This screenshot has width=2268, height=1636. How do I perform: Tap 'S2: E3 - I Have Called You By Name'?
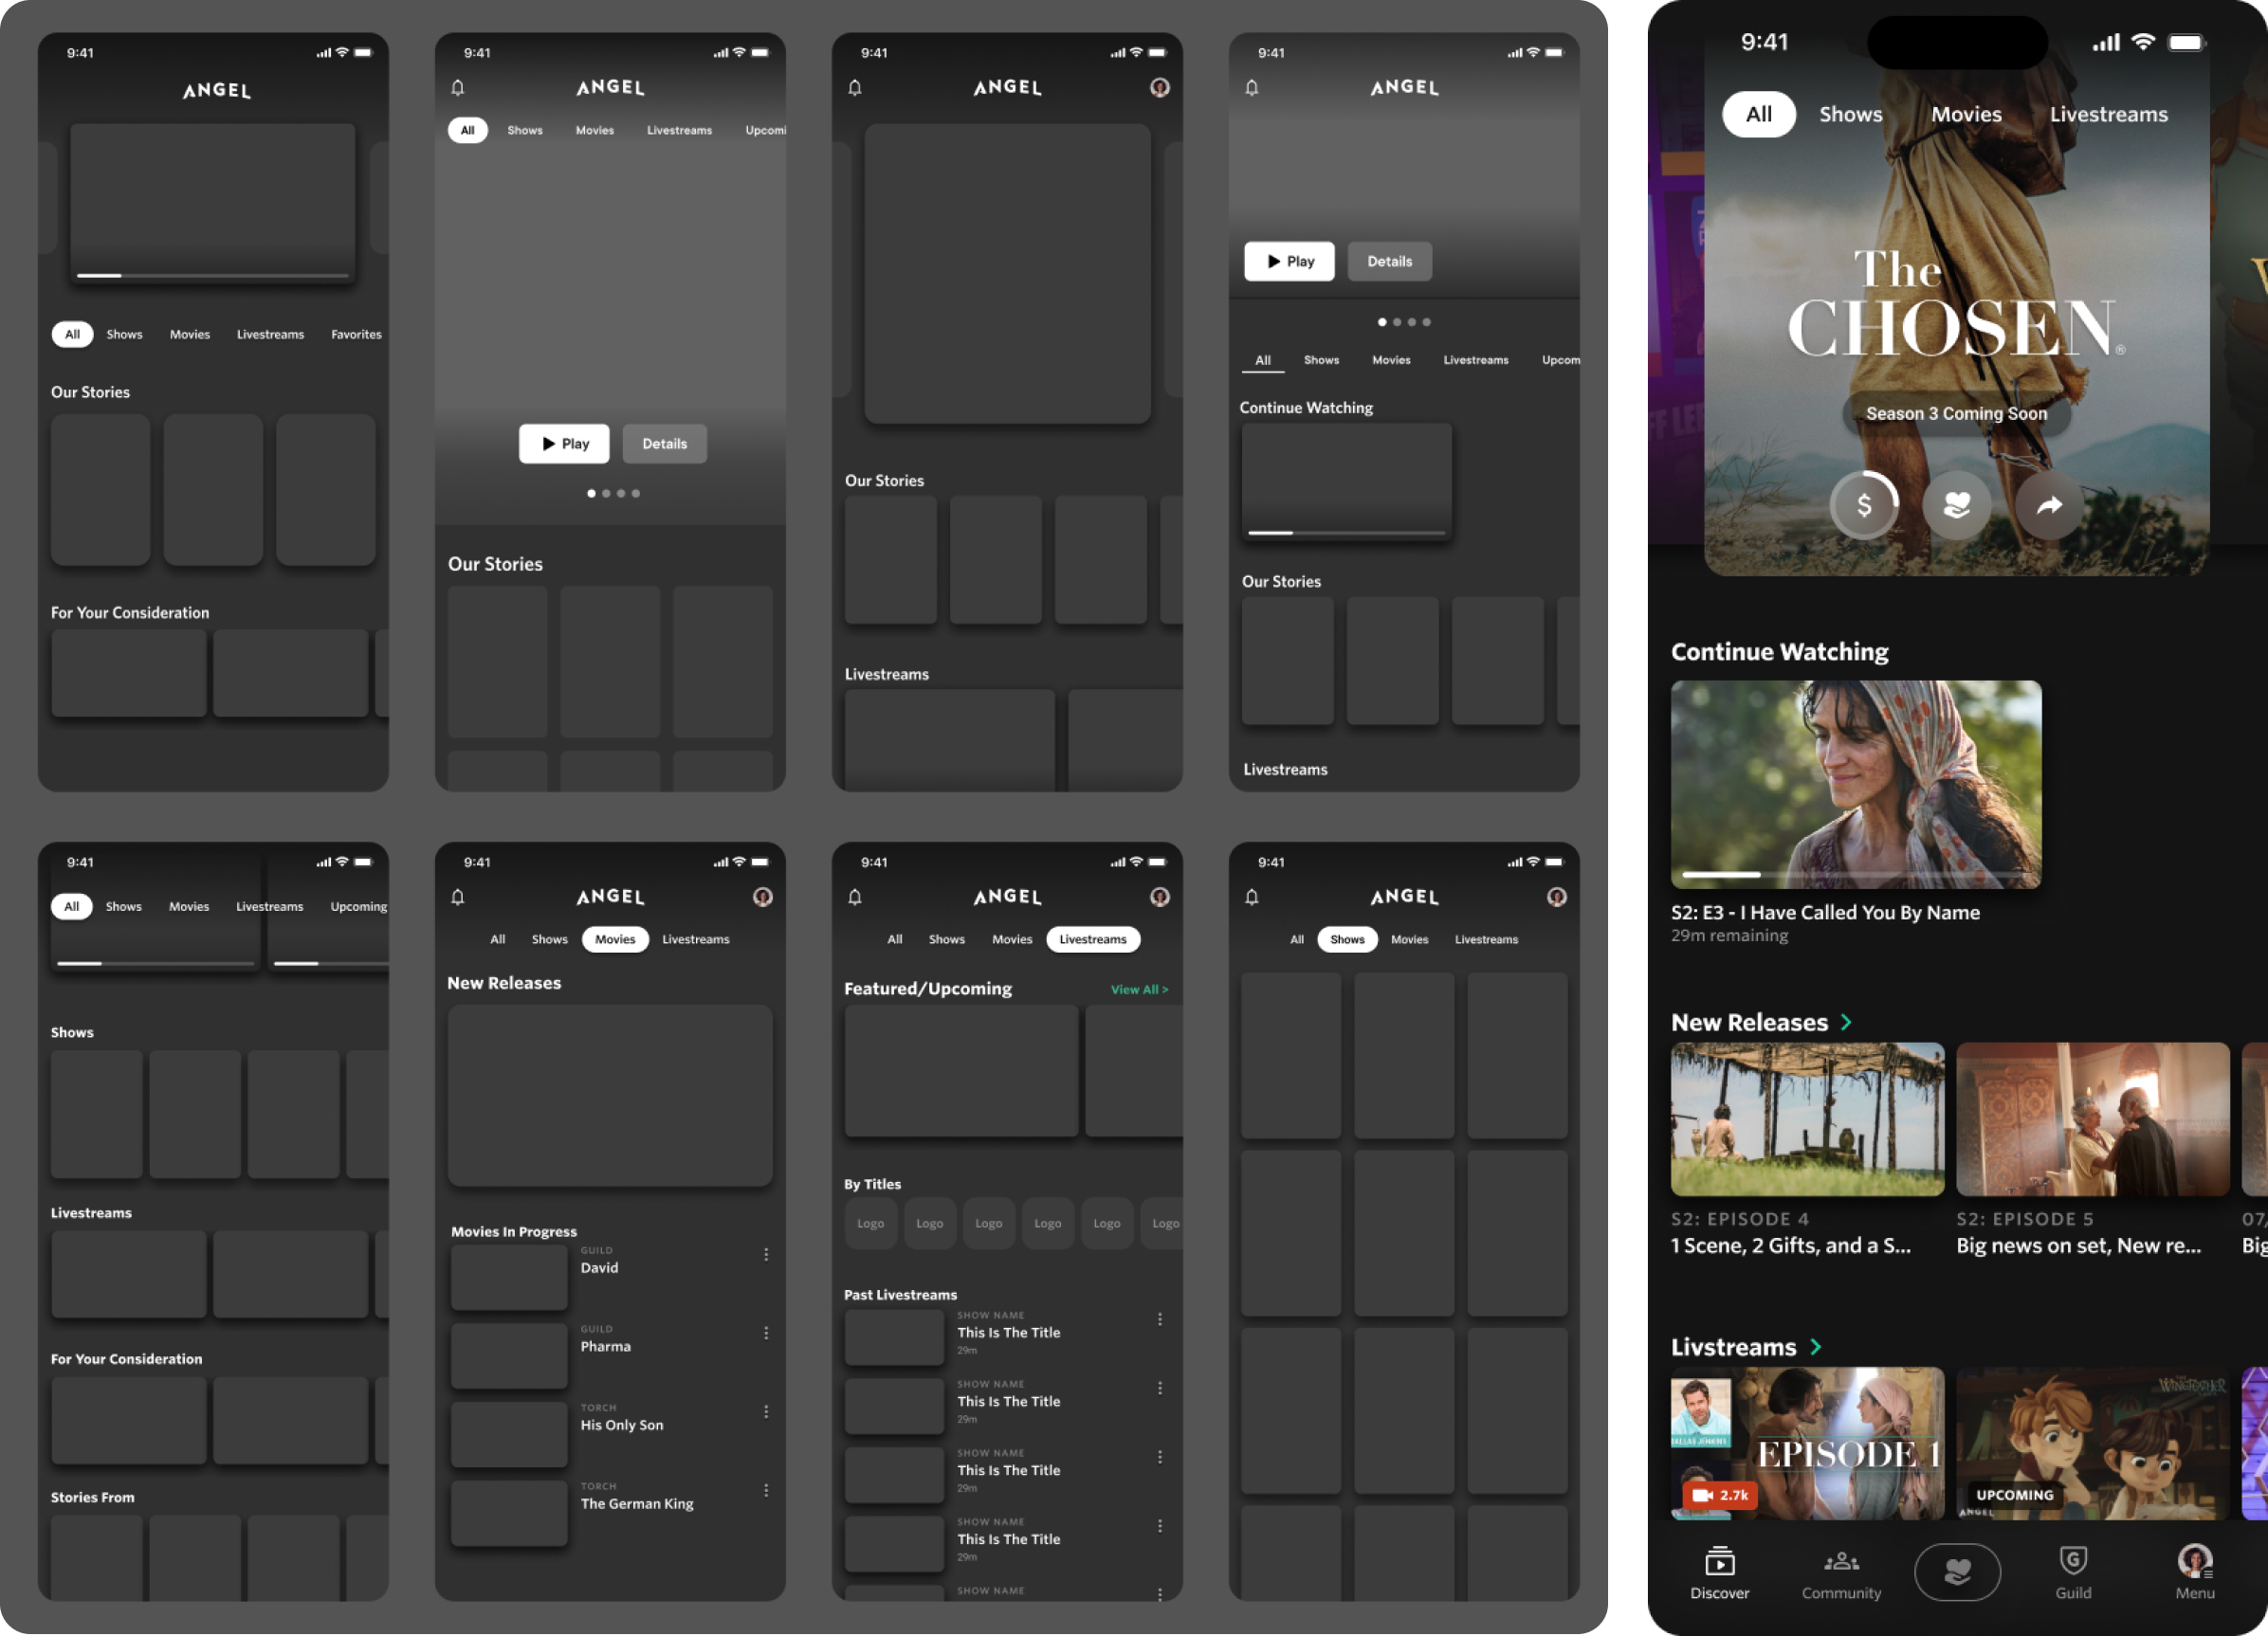(x=1825, y=913)
